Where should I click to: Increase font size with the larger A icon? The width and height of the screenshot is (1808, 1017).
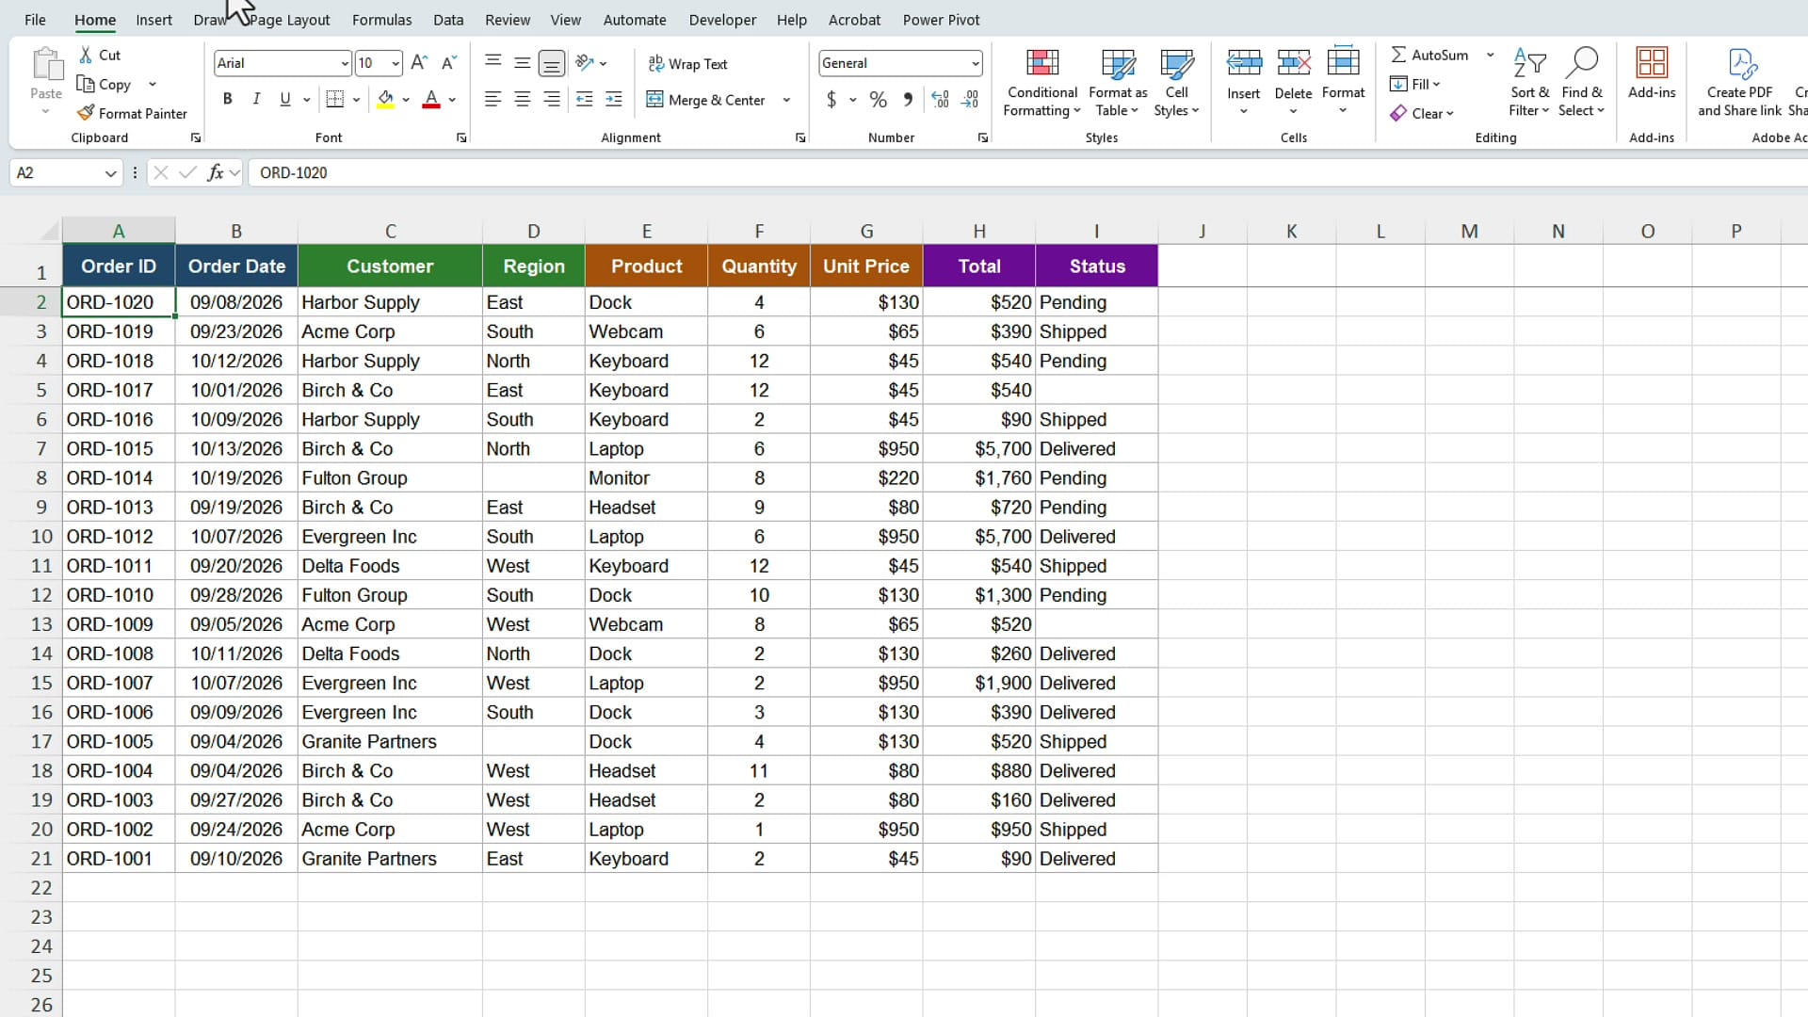pos(419,63)
